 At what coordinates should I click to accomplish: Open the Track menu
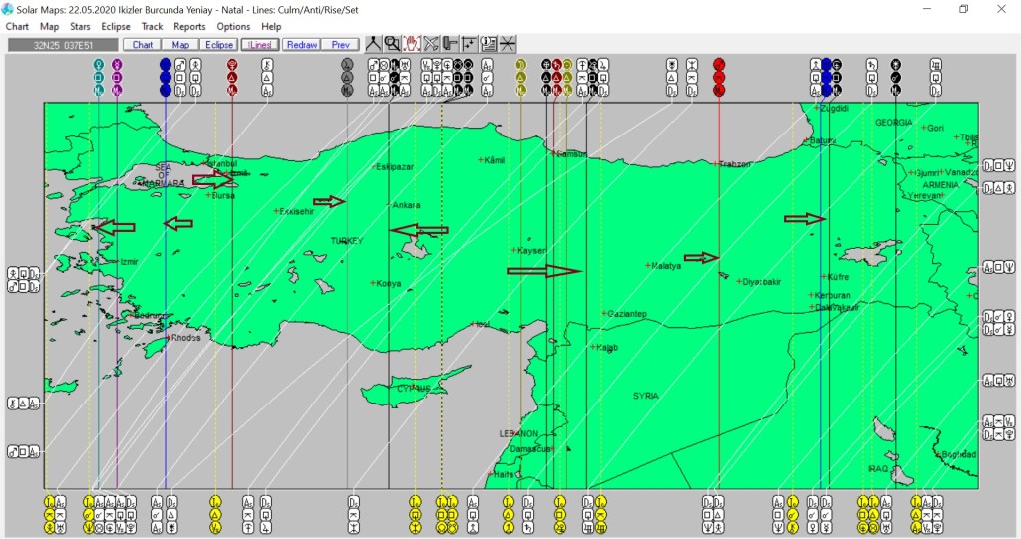[x=153, y=26]
